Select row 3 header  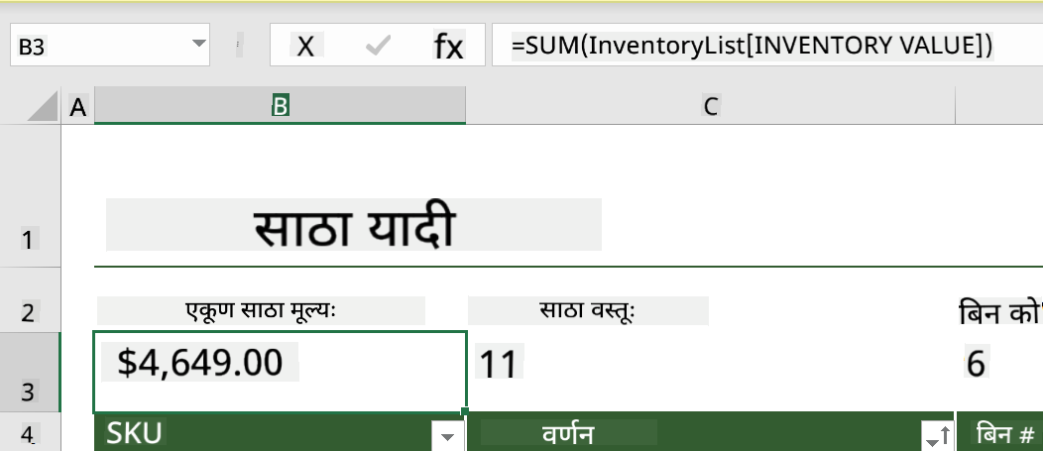pyautogui.click(x=30, y=372)
